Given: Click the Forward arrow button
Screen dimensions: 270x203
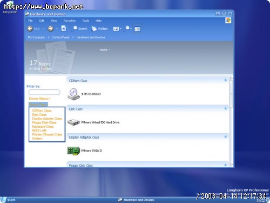Looking at the screenshot, I should pyautogui.click(x=51, y=29).
